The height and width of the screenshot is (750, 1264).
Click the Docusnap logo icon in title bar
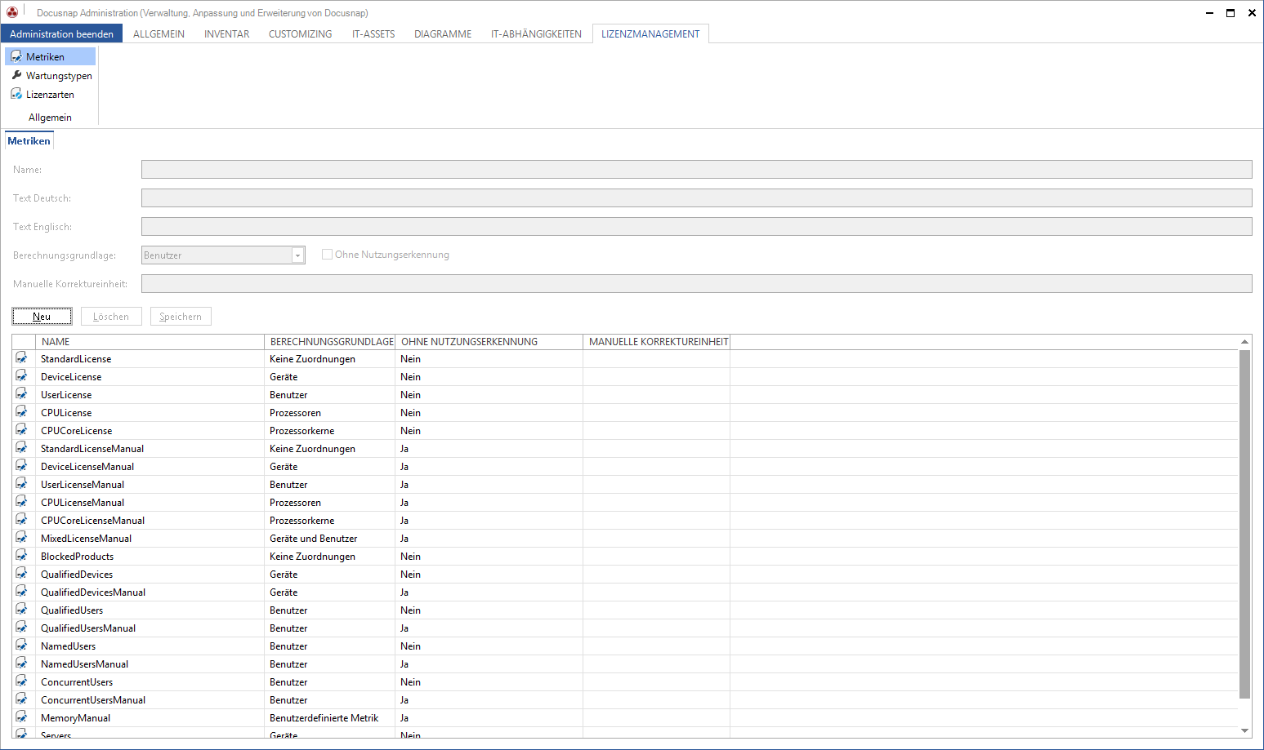pyautogui.click(x=12, y=12)
